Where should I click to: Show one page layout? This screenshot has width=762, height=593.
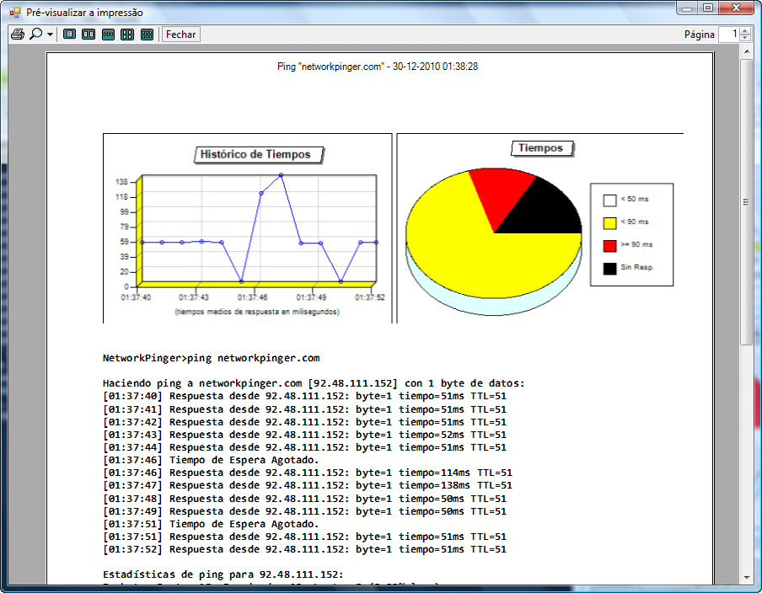pyautogui.click(x=69, y=35)
